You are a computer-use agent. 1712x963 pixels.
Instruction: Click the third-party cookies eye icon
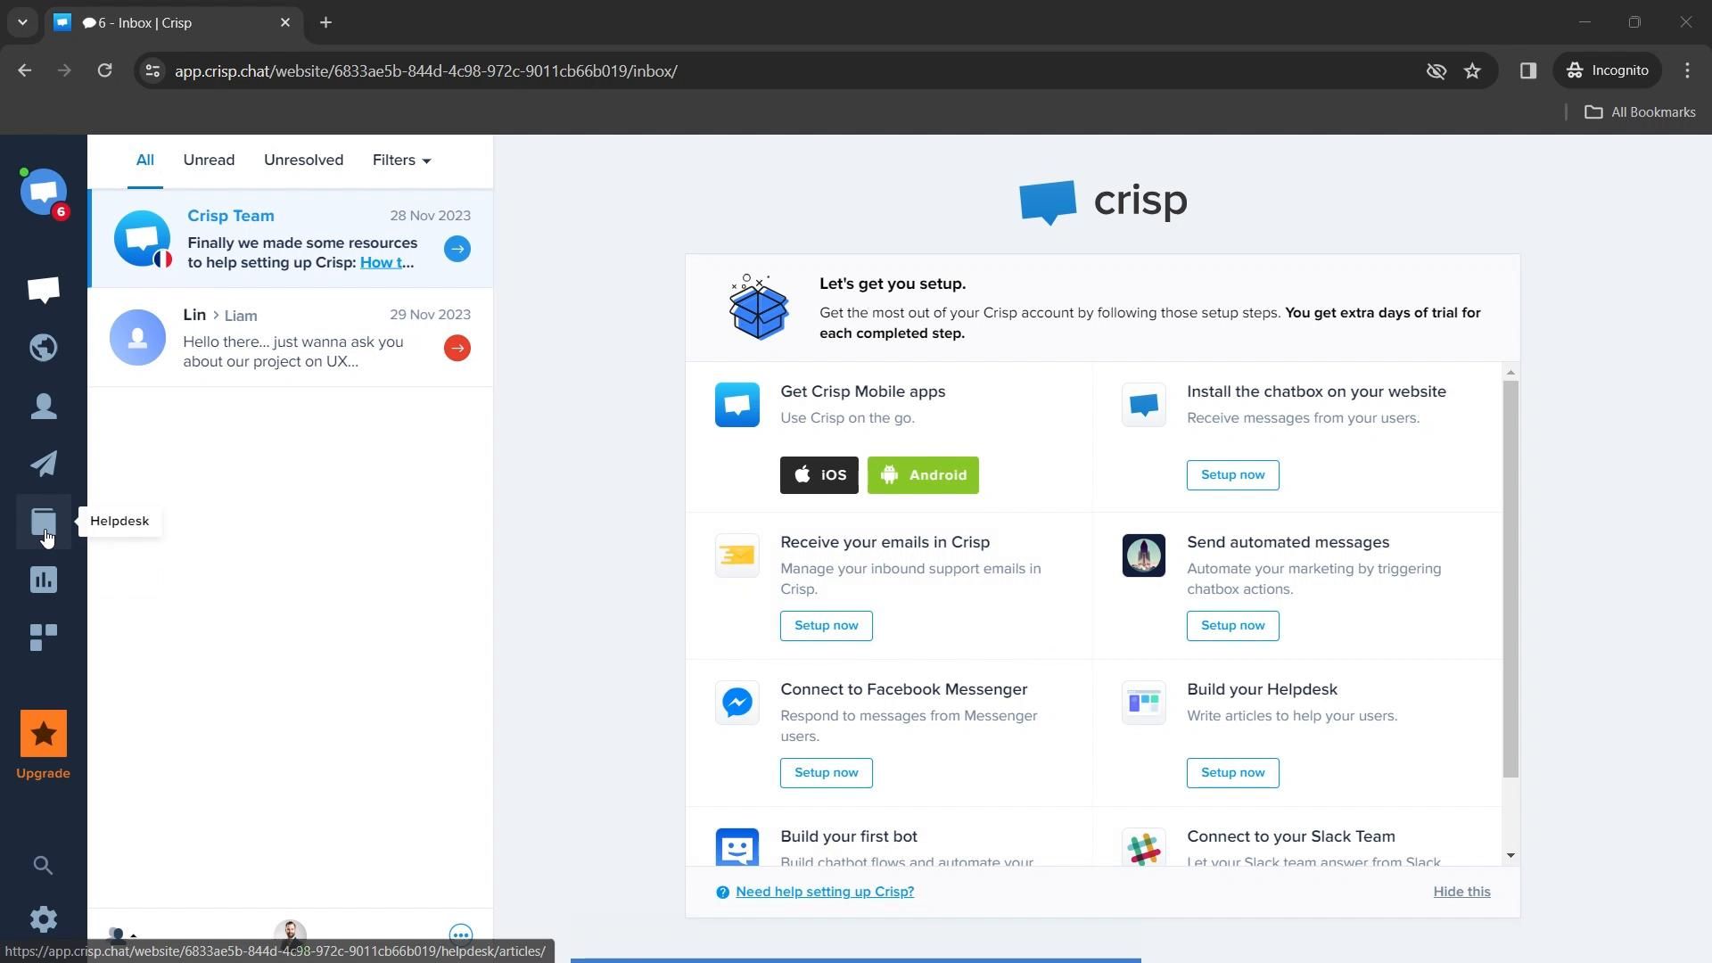[1436, 70]
